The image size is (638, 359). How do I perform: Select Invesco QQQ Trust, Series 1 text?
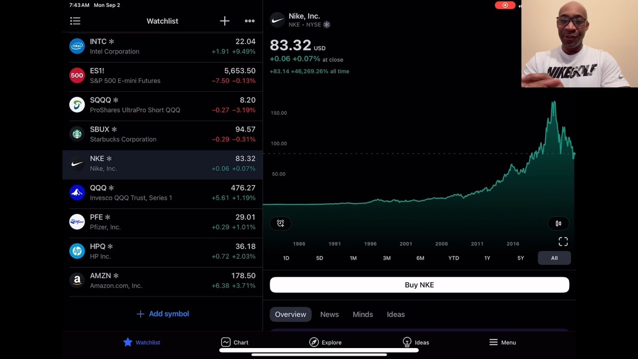[x=131, y=198]
